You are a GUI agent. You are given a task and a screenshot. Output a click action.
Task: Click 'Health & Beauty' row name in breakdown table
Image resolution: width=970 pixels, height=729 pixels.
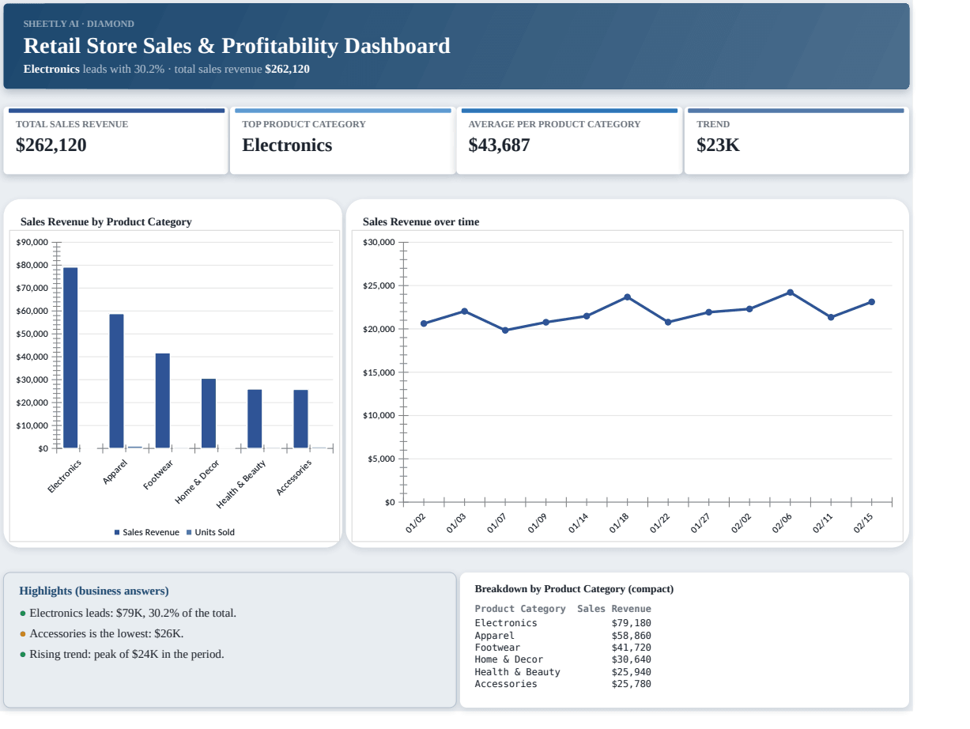coord(517,672)
